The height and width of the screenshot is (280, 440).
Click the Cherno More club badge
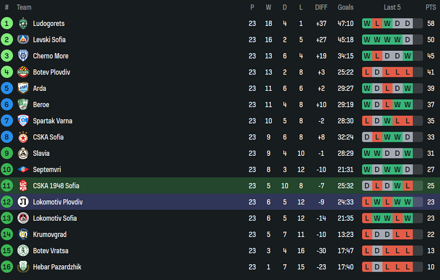coord(23,56)
